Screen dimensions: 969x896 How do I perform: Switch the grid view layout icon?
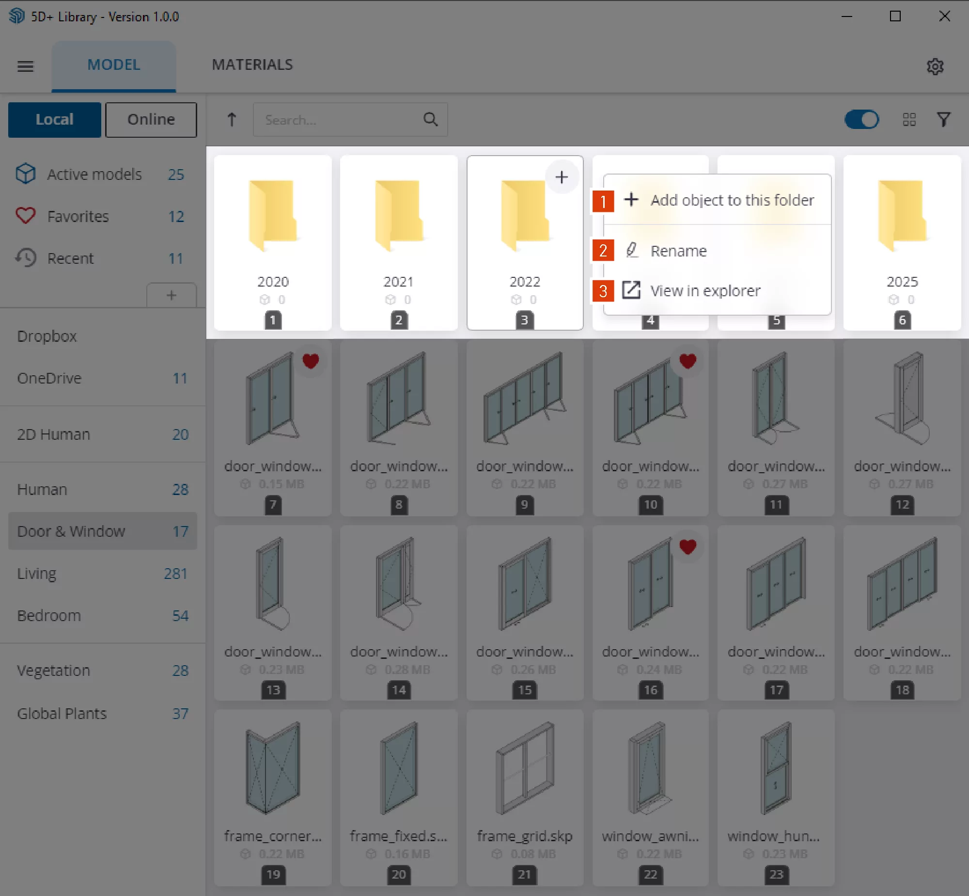(x=909, y=120)
